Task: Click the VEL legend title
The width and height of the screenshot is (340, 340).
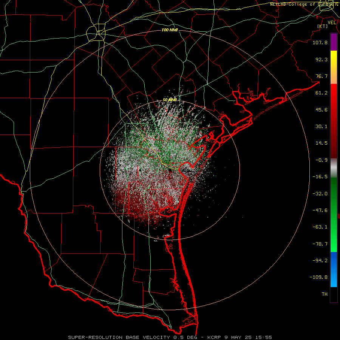Action: pyautogui.click(x=332, y=23)
